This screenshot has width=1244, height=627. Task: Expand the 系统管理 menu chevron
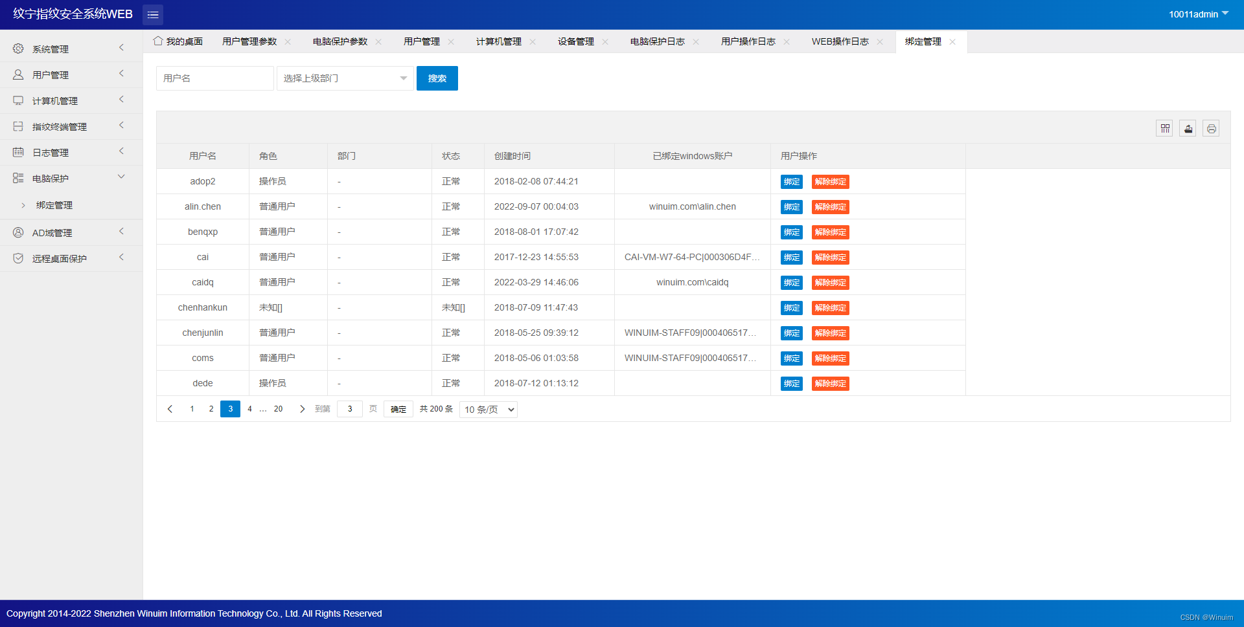(121, 48)
